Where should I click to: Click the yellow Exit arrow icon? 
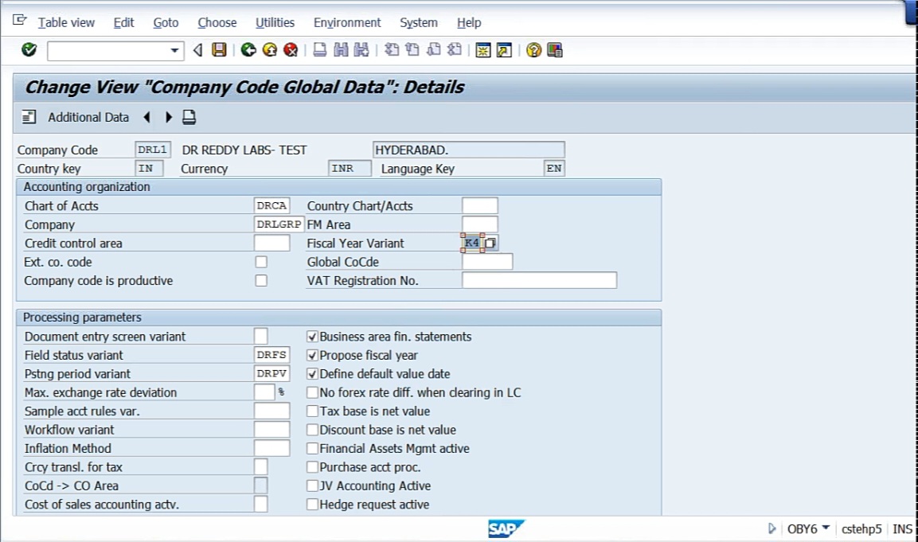[x=269, y=50]
